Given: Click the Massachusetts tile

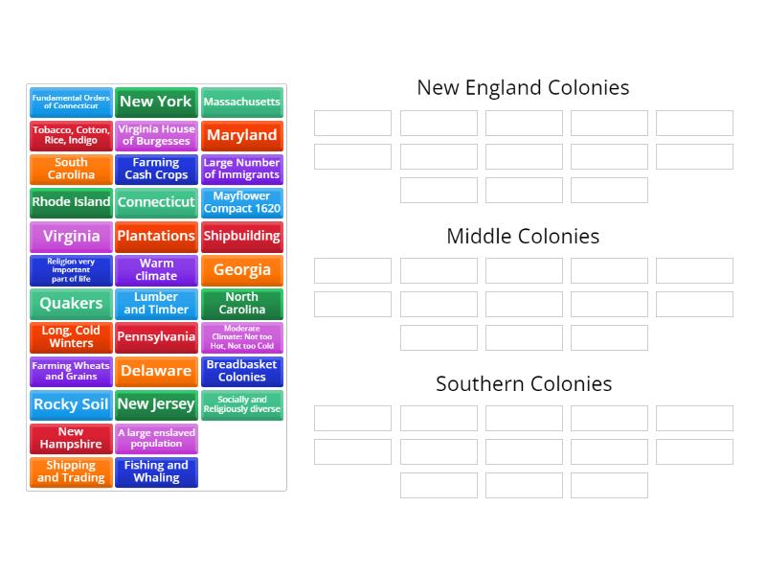Looking at the screenshot, I should pos(242,102).
